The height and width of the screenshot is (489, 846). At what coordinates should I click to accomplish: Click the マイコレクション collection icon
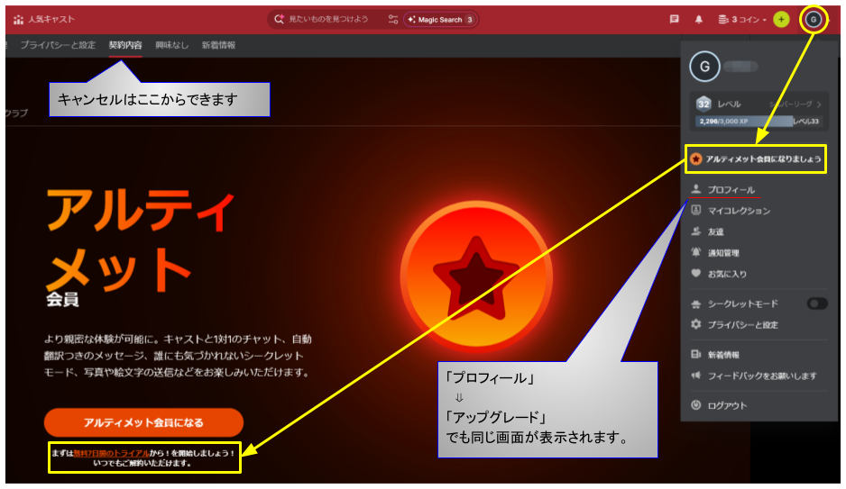(x=696, y=210)
